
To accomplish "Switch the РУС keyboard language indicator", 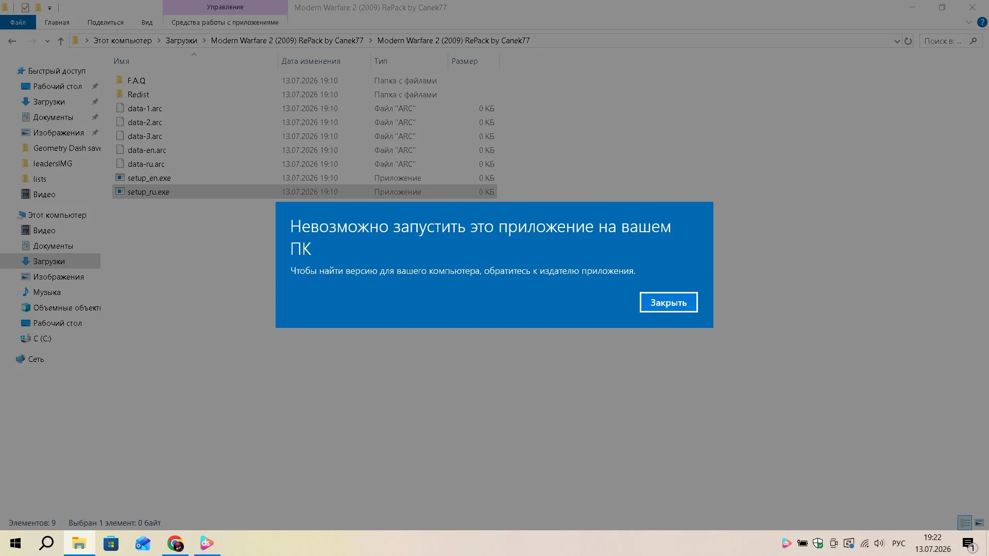I will (x=899, y=543).
